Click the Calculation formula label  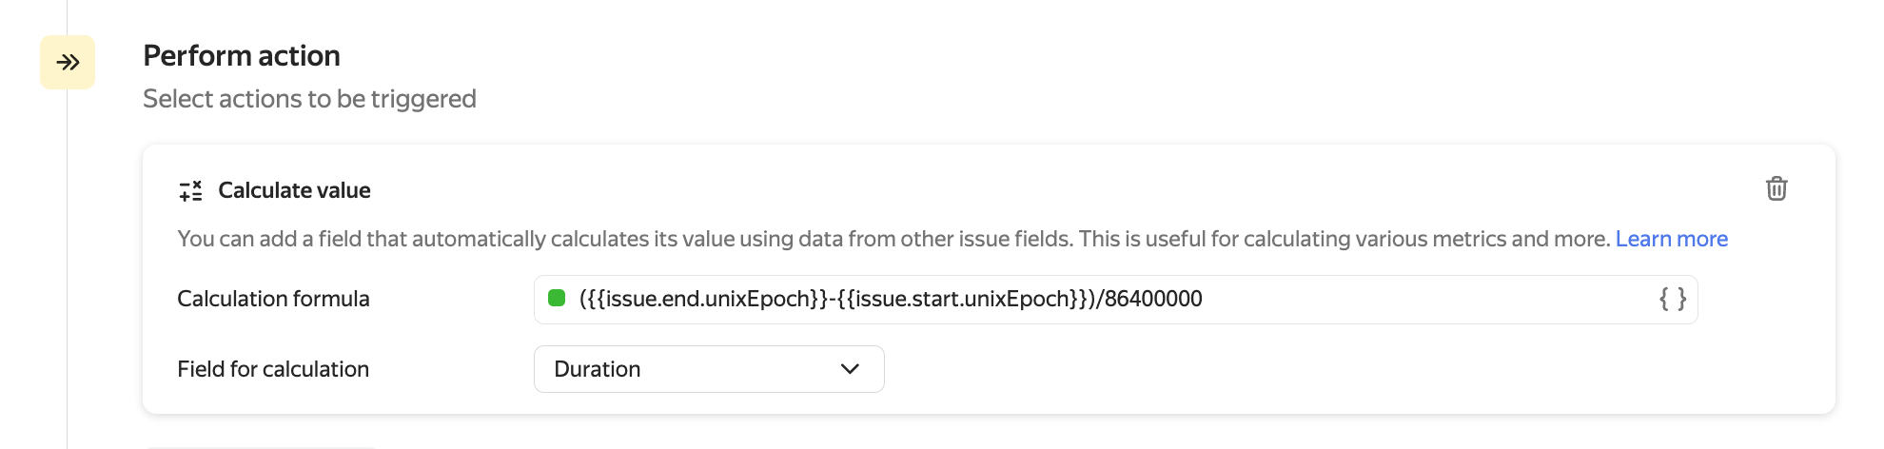coord(273,299)
